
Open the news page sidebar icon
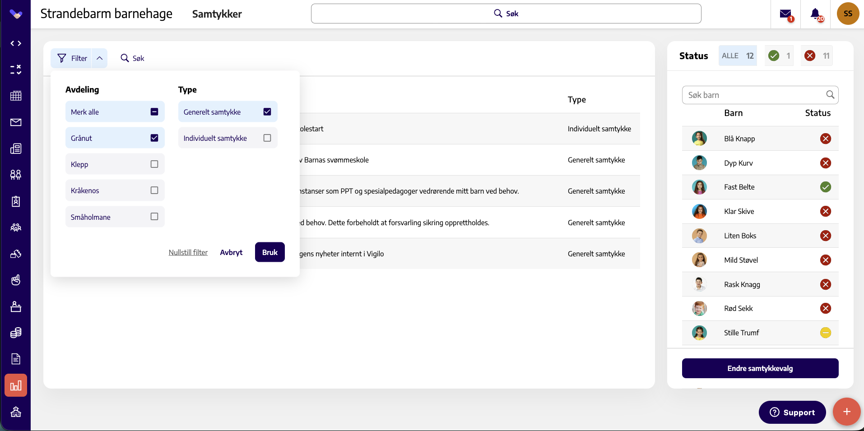(16, 148)
